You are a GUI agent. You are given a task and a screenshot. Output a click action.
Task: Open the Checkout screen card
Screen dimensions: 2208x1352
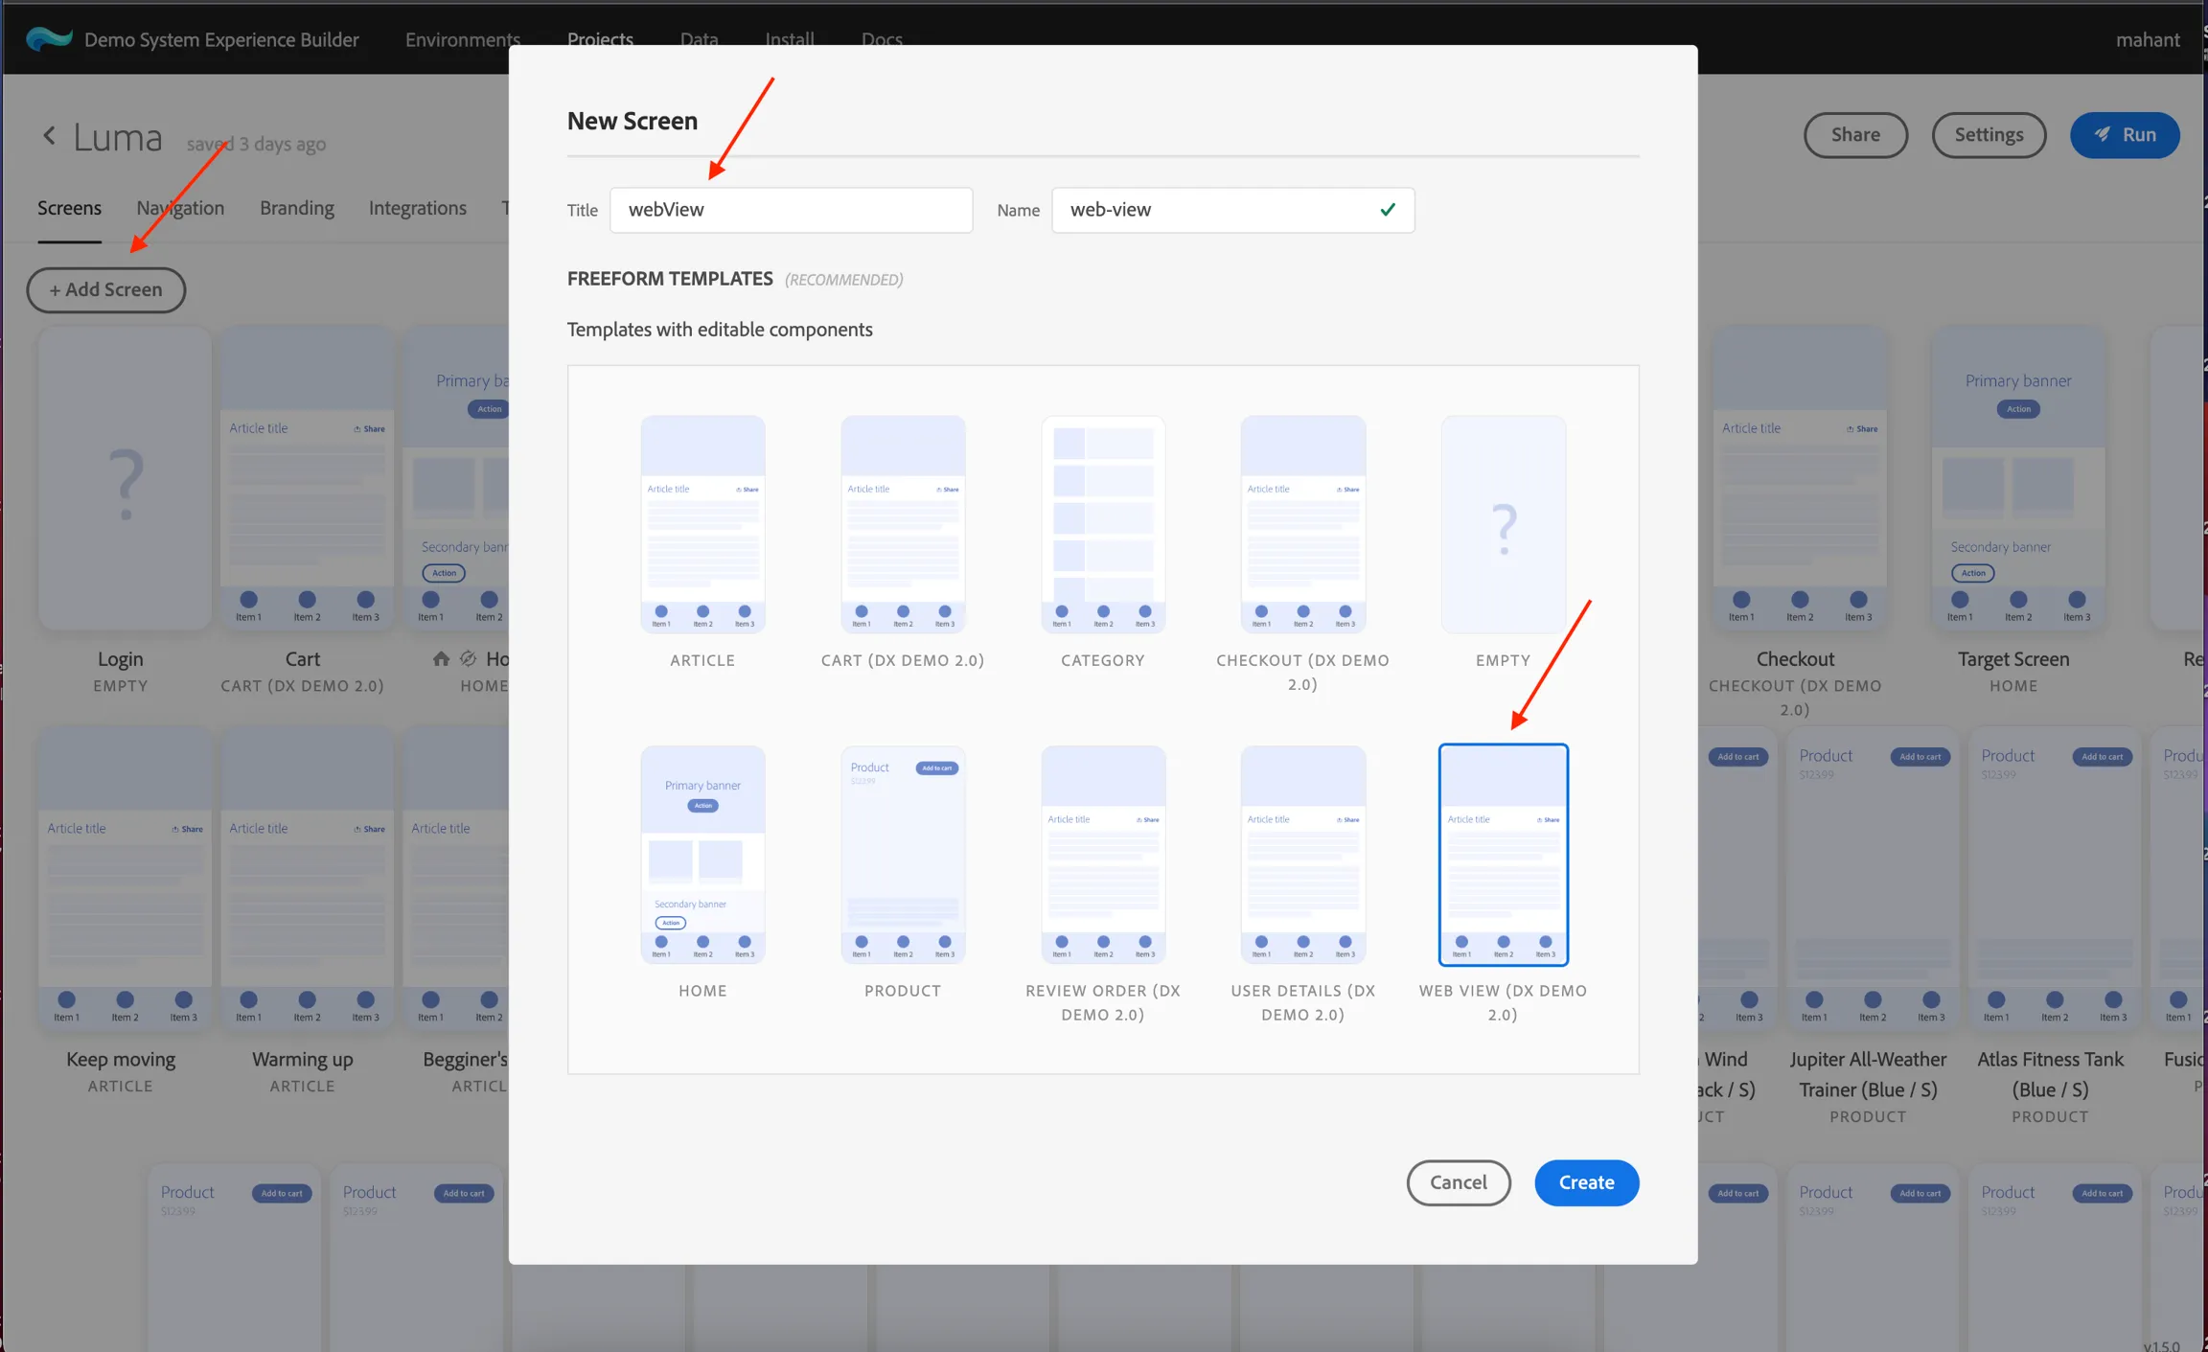pos(1800,477)
